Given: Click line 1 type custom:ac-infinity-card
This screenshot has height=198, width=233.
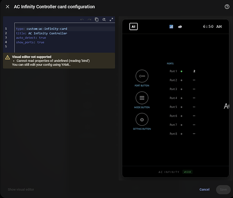Looking at the screenshot, I should 42,29.
